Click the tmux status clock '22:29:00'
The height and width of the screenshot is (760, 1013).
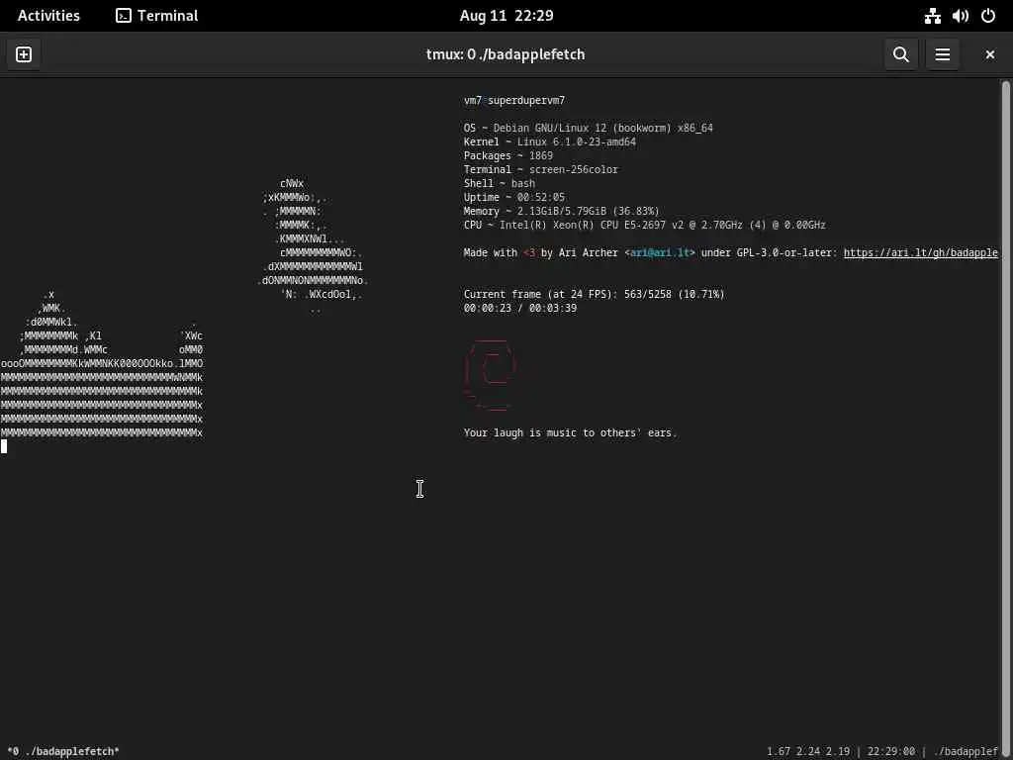pyautogui.click(x=891, y=752)
